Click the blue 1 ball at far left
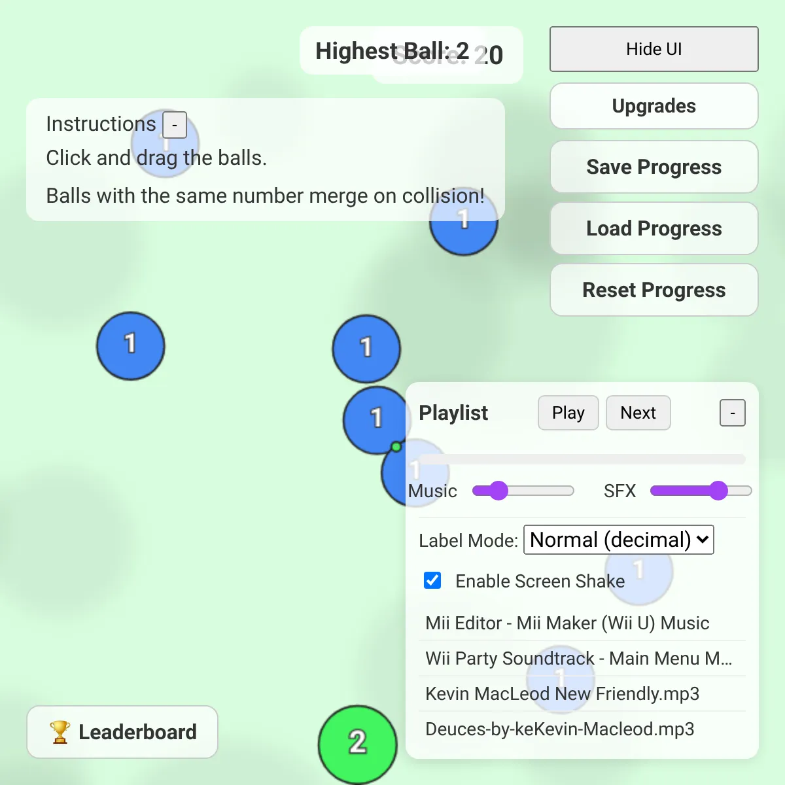785x785 pixels. point(131,346)
